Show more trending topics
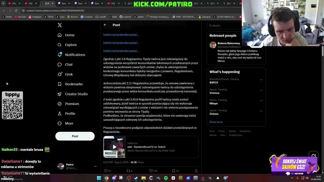This screenshot has width=324, height=182. click(216, 122)
